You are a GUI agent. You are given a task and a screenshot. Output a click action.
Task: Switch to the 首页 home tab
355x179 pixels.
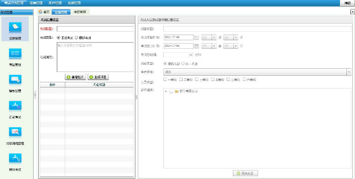[44, 12]
